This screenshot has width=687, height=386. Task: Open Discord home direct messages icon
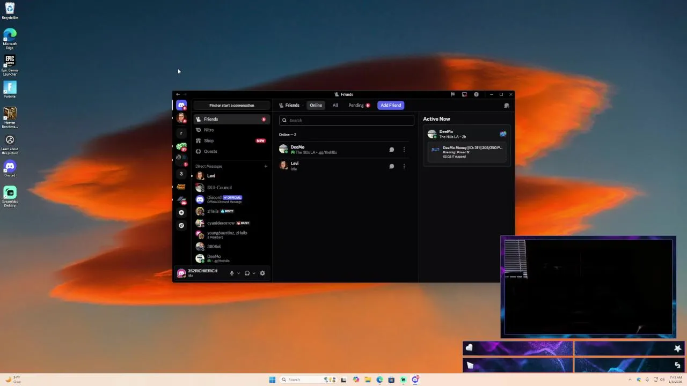pos(181,106)
